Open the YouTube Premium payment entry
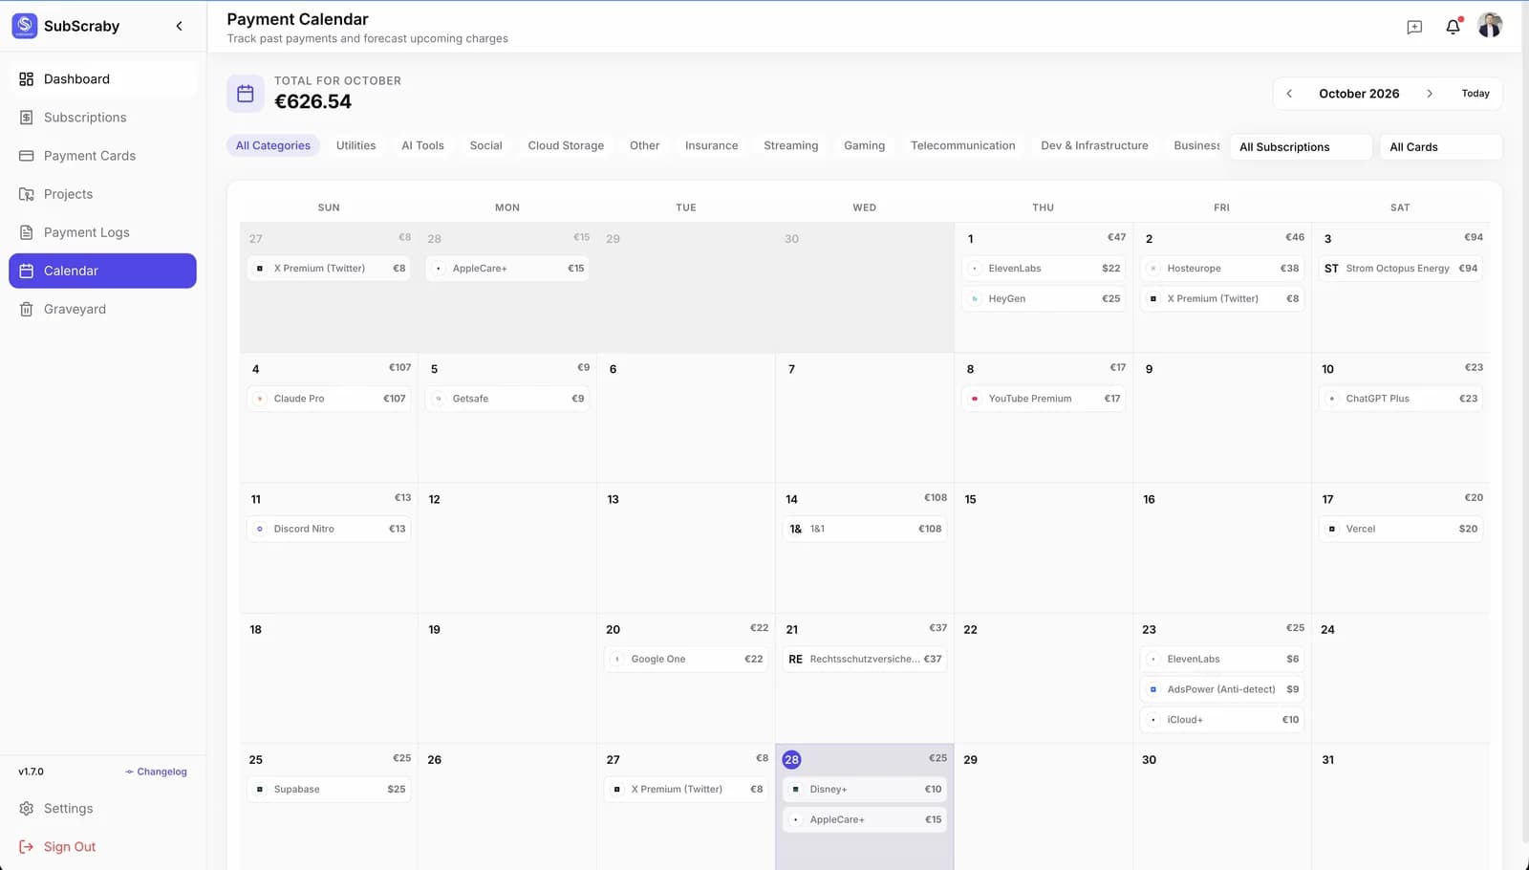This screenshot has height=870, width=1529. tap(1044, 399)
